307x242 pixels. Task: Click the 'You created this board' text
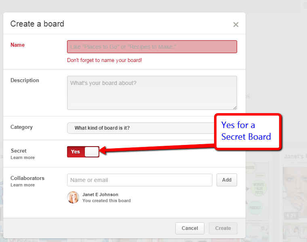pos(107,201)
